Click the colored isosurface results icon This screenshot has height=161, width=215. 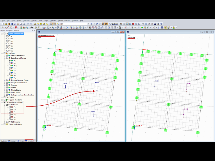(142, 27)
